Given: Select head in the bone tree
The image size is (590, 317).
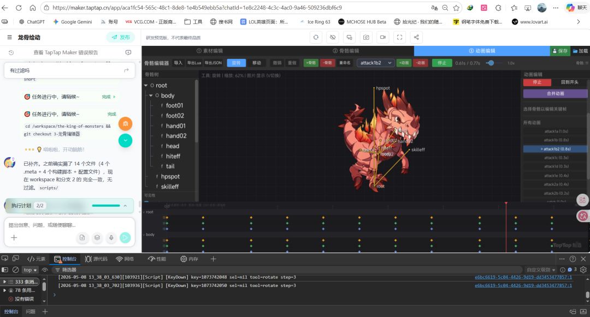Looking at the screenshot, I should 172,146.
